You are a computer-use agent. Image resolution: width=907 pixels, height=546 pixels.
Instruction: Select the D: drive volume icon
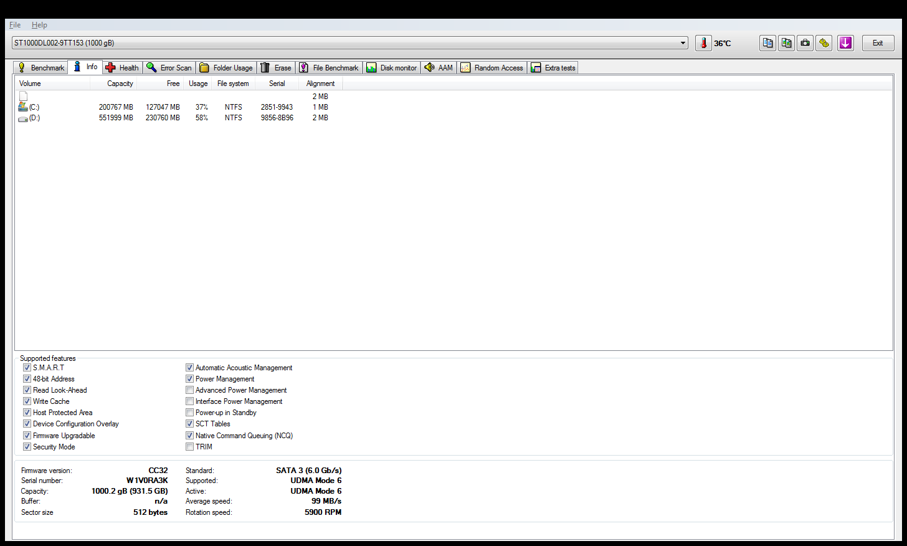pos(23,118)
